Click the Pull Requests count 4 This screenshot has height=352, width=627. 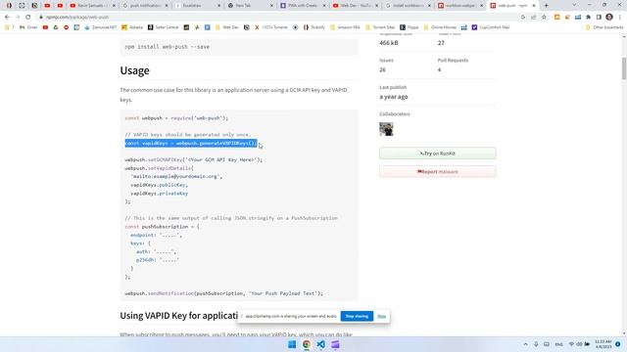(439, 69)
